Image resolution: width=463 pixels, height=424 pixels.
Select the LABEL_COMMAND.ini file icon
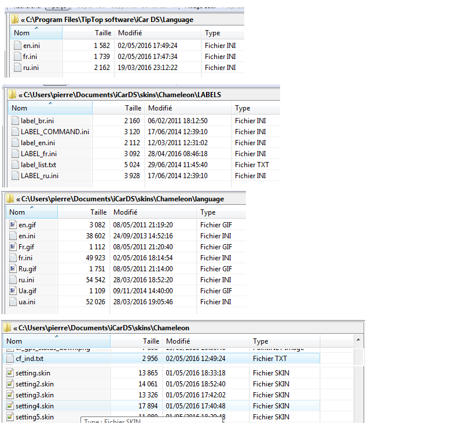pos(15,132)
